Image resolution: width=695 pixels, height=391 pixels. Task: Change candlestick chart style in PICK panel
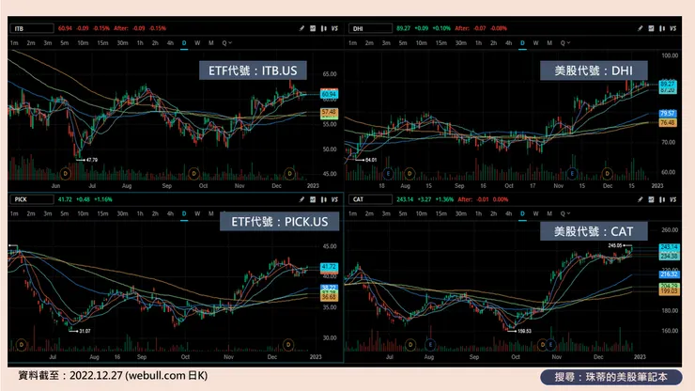[x=324, y=199]
